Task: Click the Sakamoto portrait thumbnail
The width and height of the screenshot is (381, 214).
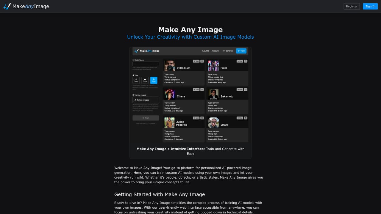Action: [x=213, y=94]
